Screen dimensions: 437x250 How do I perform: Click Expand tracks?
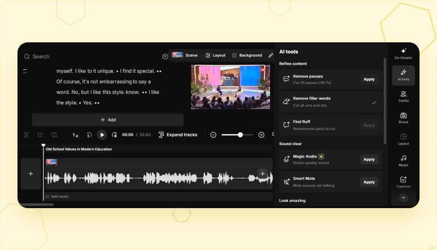[178, 135]
